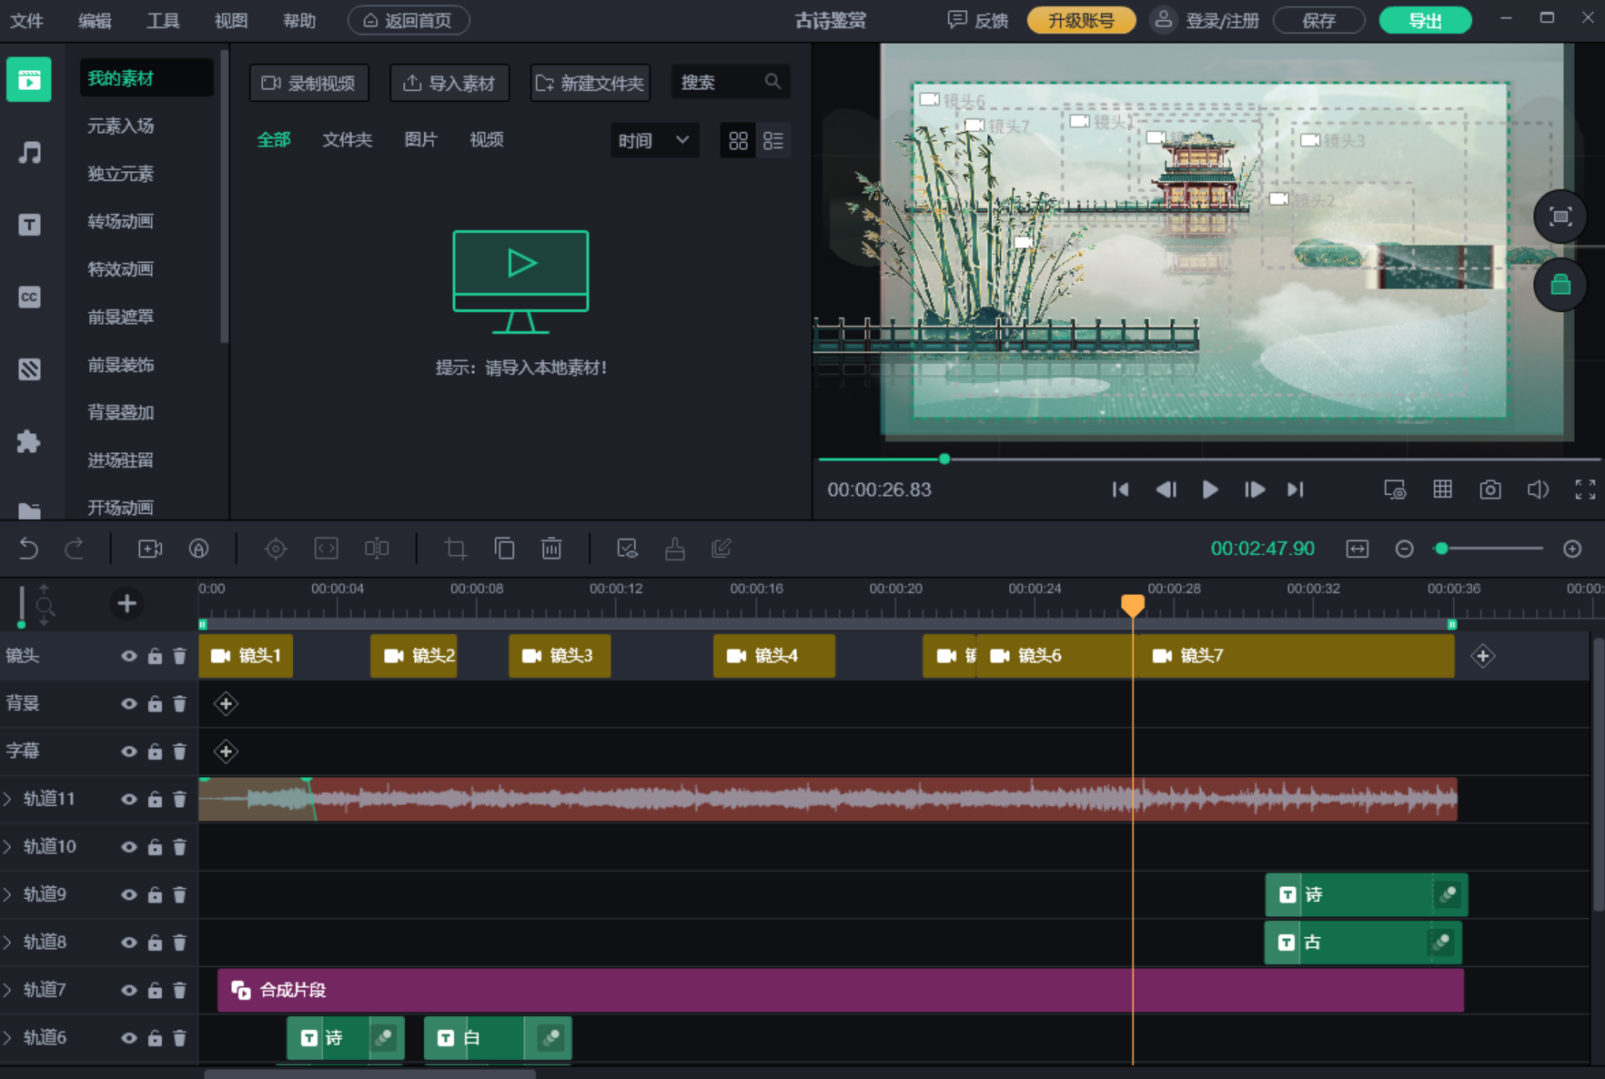The image size is (1605, 1079).
Task: Click the undo arrow above the timeline
Action: tap(28, 549)
